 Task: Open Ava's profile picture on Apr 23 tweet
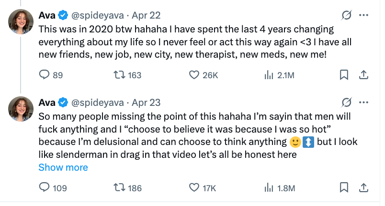[x=21, y=109]
